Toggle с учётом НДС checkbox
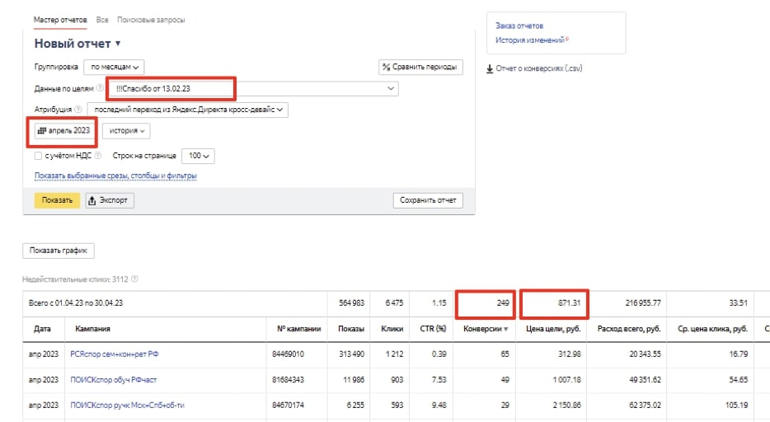The image size is (770, 422). tap(39, 155)
